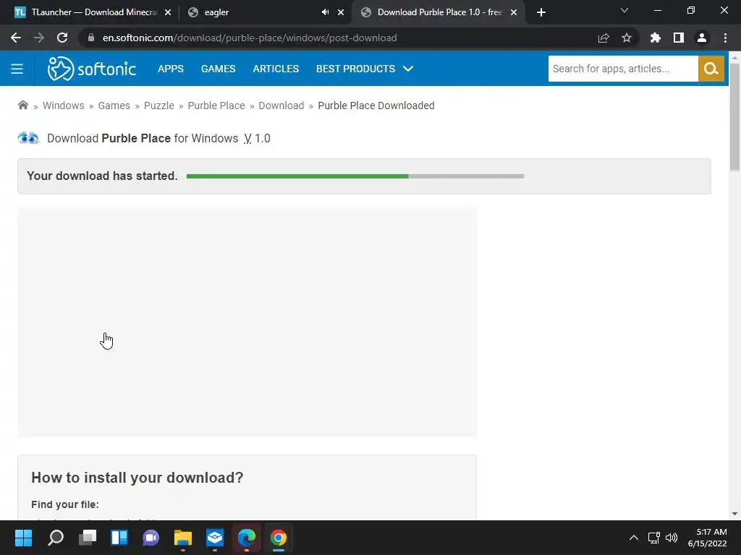Click in the Softonic search field

pyautogui.click(x=623, y=69)
